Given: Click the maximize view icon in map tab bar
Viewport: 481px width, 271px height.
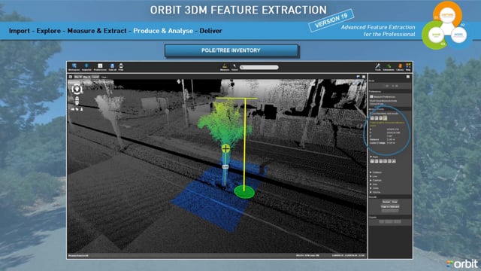Looking at the screenshot, I should 364,77.
